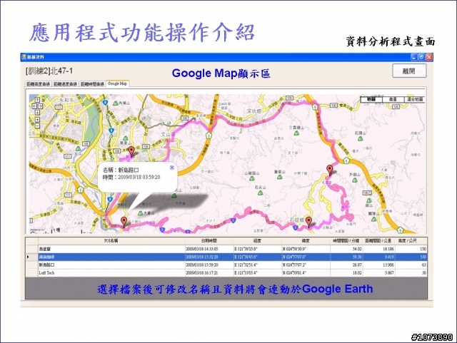Click the map pan up arrow
Screen dimensions: 457x343
38,100
